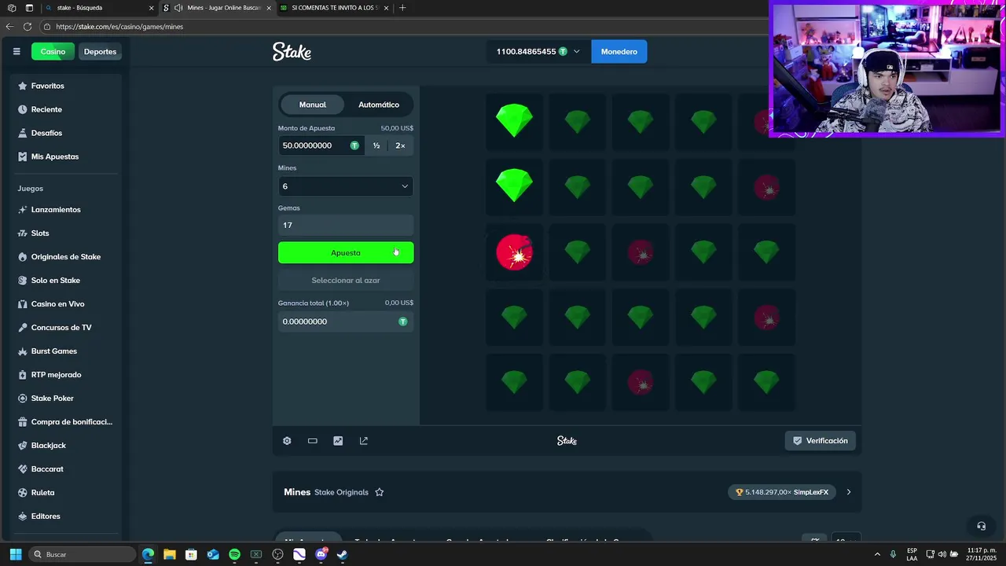
Task: Open a new browser tab
Action: pyautogui.click(x=402, y=8)
